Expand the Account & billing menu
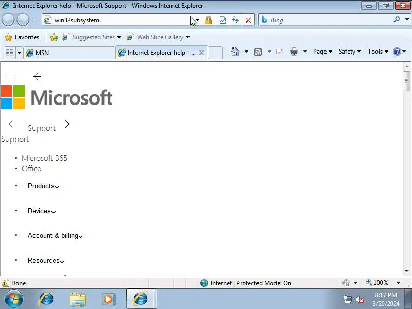The image size is (412, 309). pos(55,235)
